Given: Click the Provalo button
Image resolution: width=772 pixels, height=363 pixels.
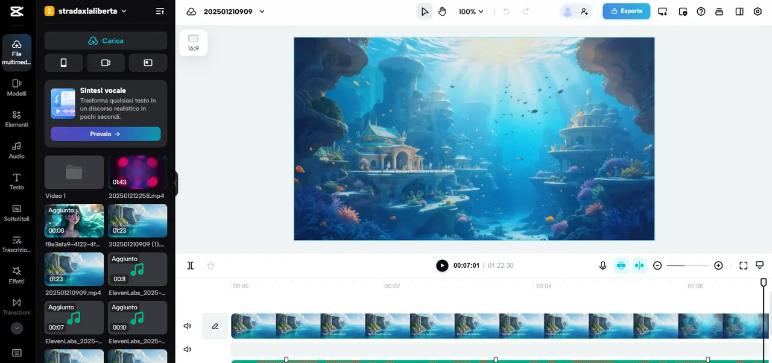Looking at the screenshot, I should [106, 134].
